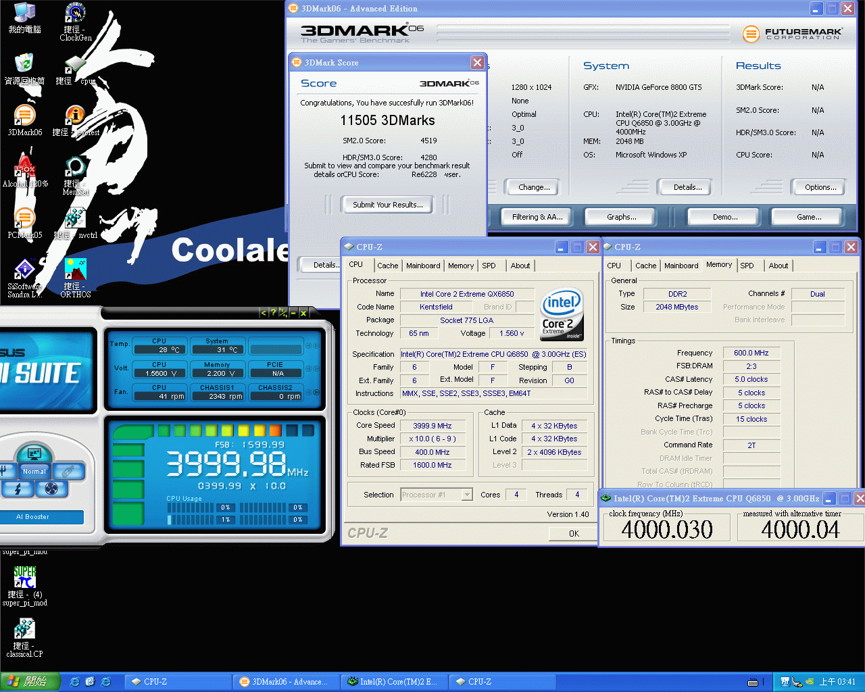This screenshot has height=692, width=865.
Task: Click the CHASSIS1 2343 rpm reading
Action: coord(217,397)
